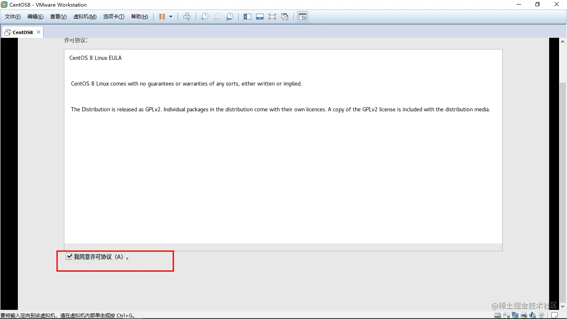
Task: Click the VM vertical scrollbar up arrow
Action: coord(563,42)
